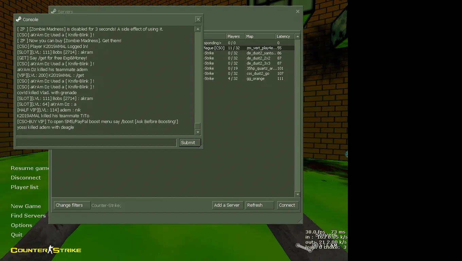462x261 pixels.
Task: Click the Steam icon in the Servers title bar
Action: 53,12
